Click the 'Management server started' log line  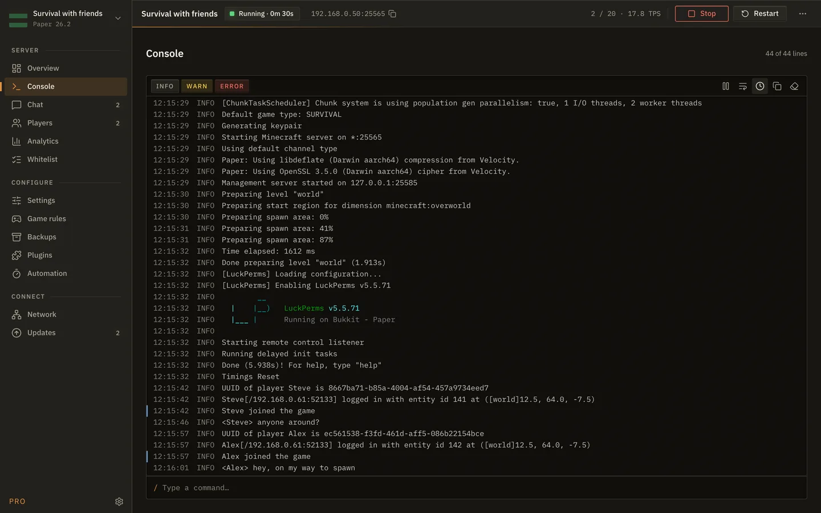(x=477, y=183)
